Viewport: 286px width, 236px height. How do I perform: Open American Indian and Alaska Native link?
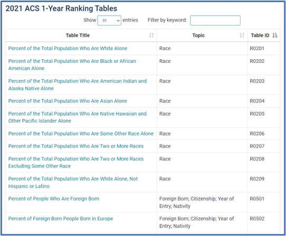(x=78, y=84)
